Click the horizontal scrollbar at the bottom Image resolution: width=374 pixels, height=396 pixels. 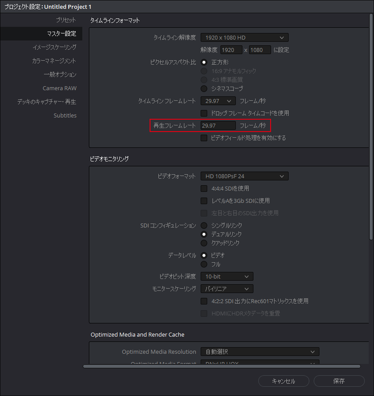click(222, 367)
